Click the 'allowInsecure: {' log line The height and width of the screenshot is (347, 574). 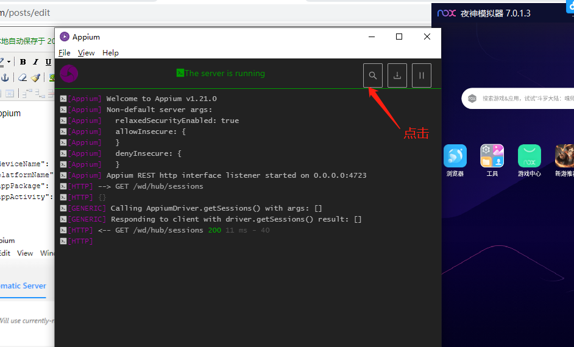click(x=151, y=131)
